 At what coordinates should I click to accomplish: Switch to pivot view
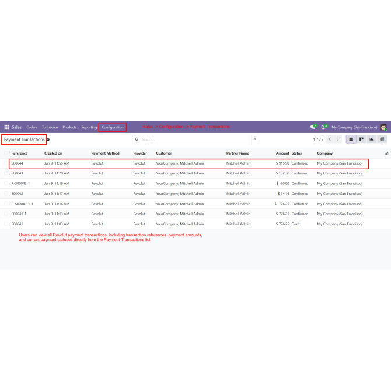pos(382,139)
